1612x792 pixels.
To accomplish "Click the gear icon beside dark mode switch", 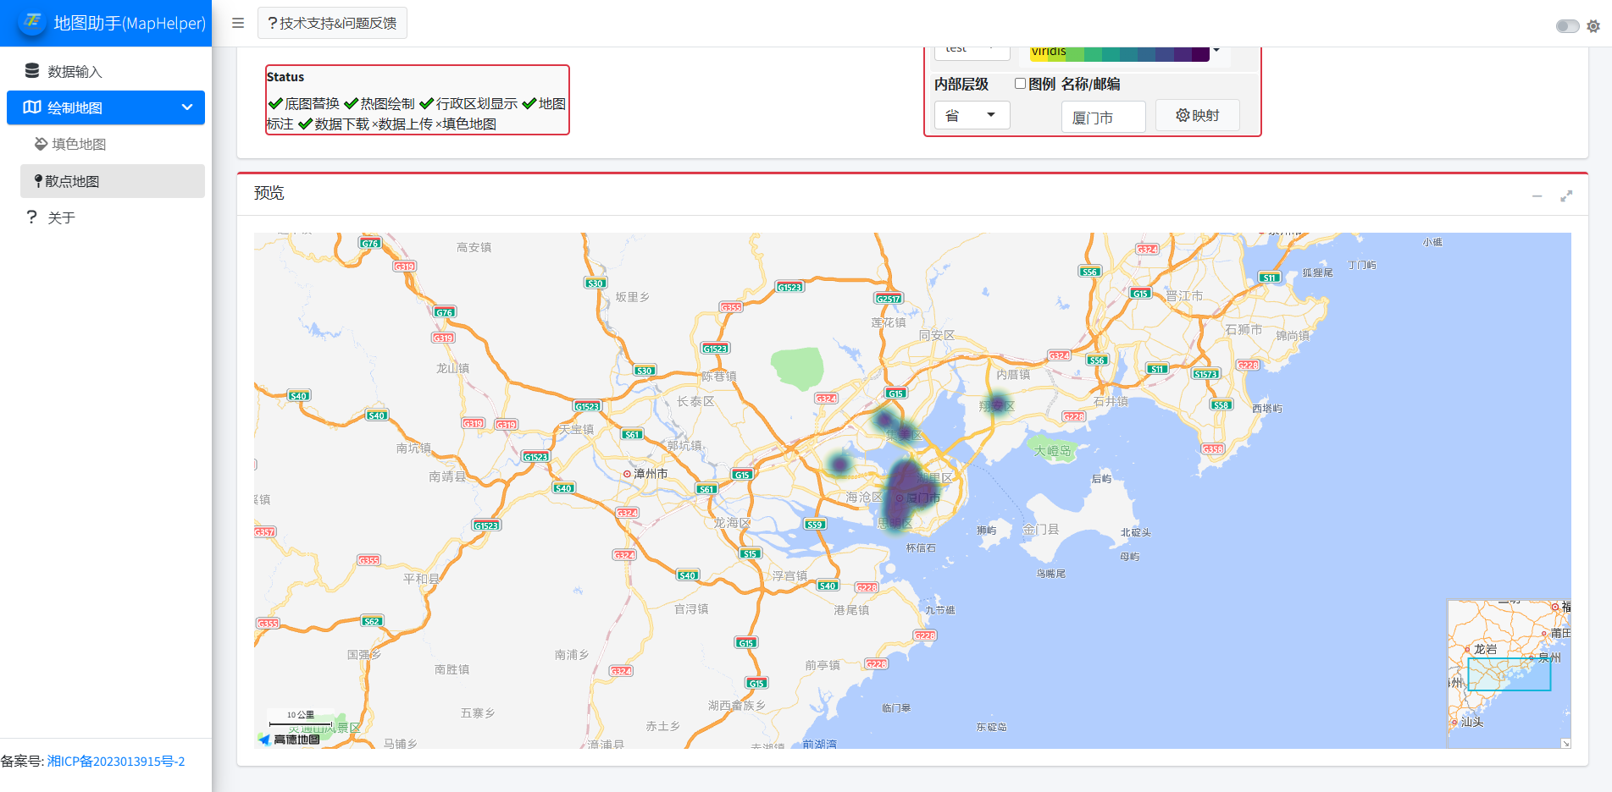I will point(1593,26).
